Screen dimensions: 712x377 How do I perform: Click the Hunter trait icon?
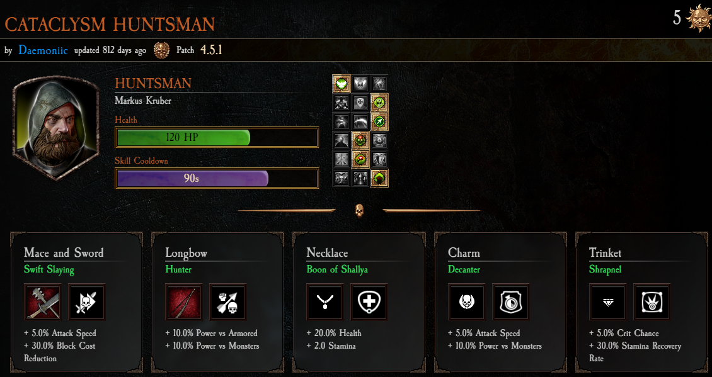[x=228, y=301]
